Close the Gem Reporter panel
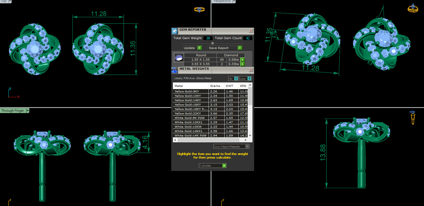The width and height of the screenshot is (424, 206). pyautogui.click(x=251, y=31)
